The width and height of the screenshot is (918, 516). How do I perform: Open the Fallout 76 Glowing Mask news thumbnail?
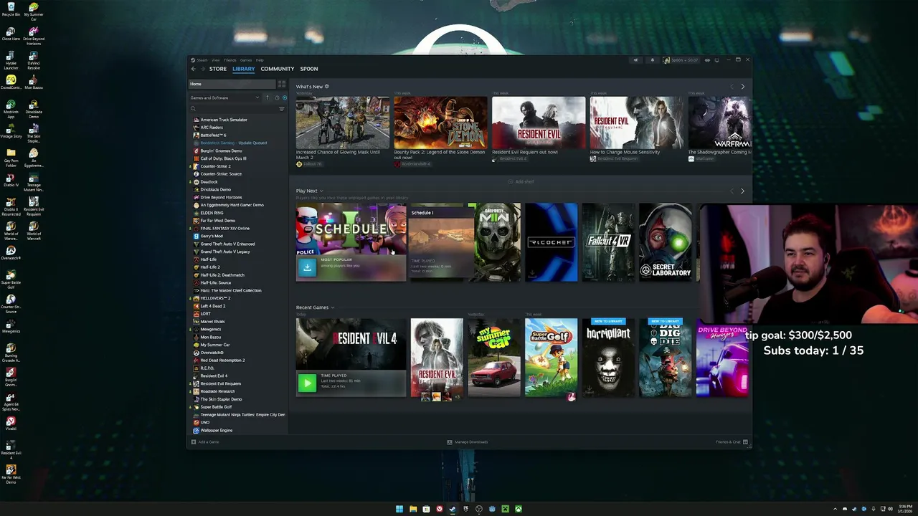(343, 123)
